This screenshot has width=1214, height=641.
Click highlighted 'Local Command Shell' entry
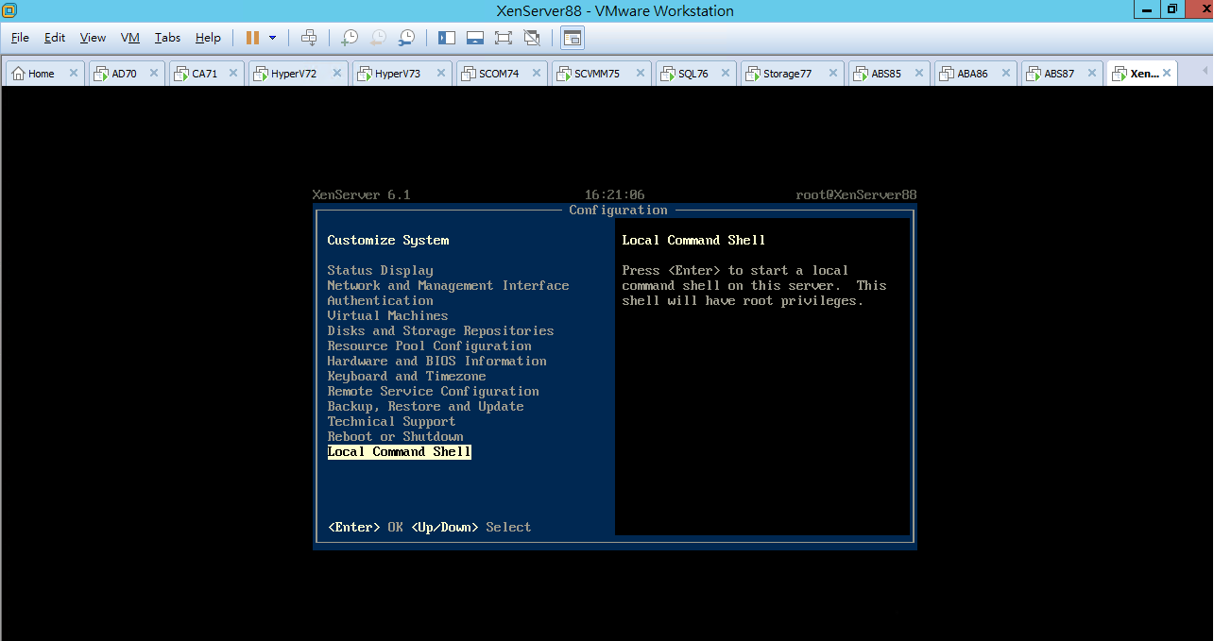[x=399, y=451]
